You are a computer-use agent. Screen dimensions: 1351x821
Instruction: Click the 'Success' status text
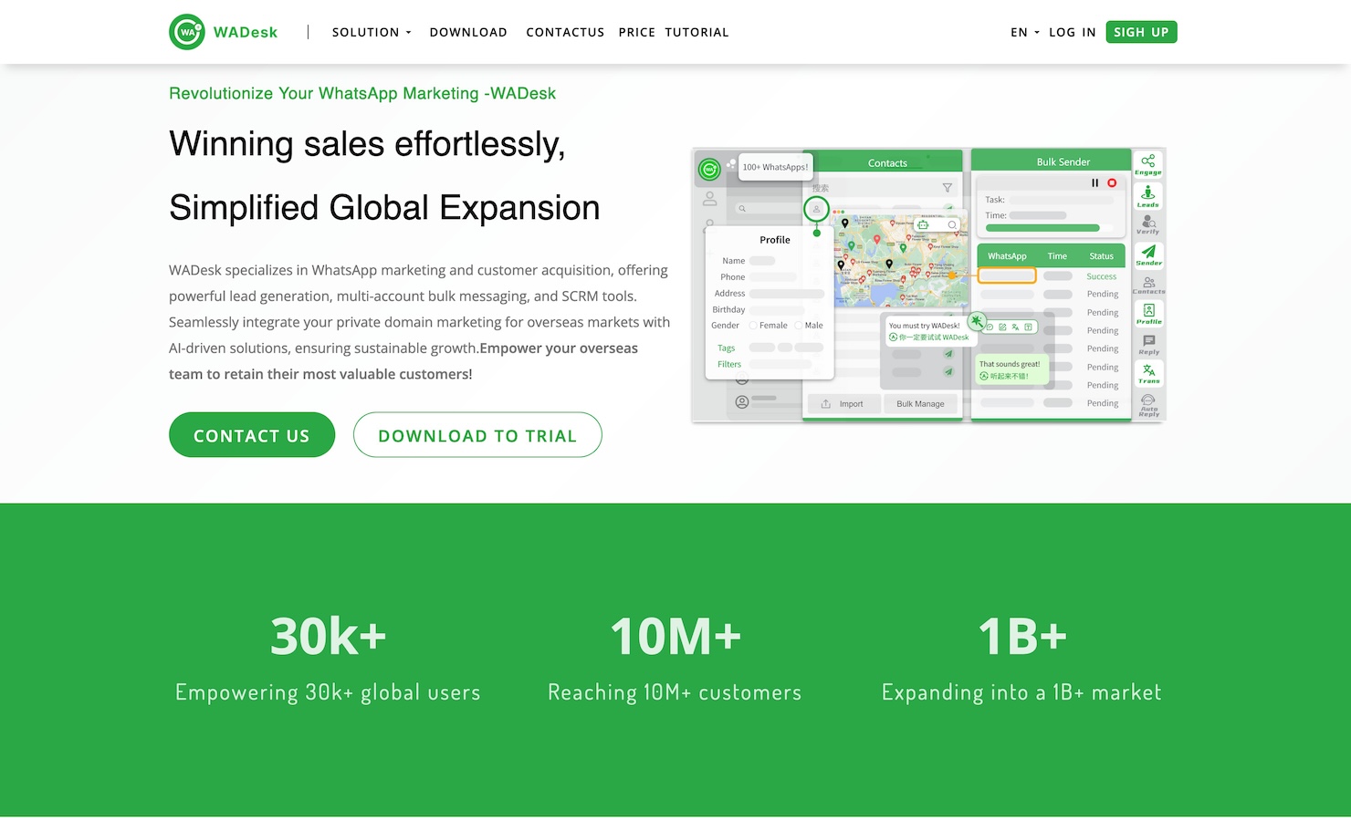1102,276
